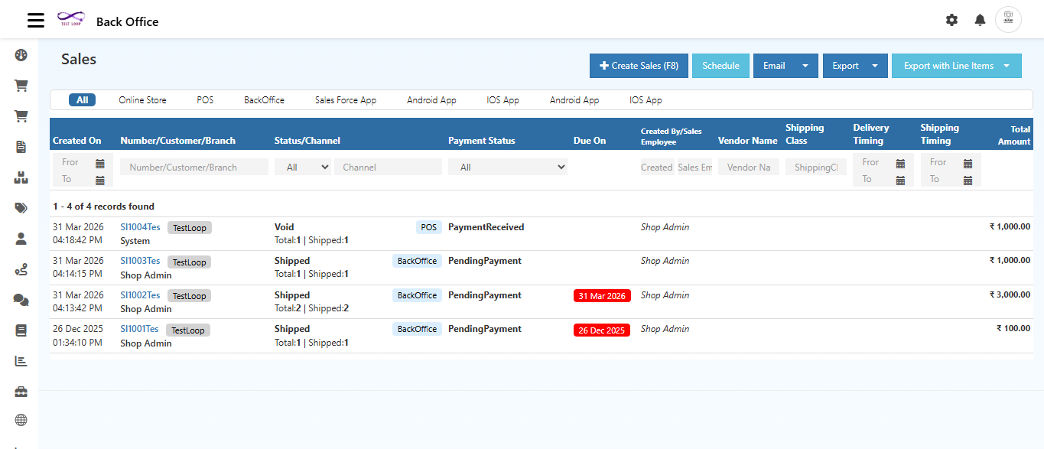Open customers using the person sidebar icon
The height and width of the screenshot is (449, 1044).
pos(21,238)
